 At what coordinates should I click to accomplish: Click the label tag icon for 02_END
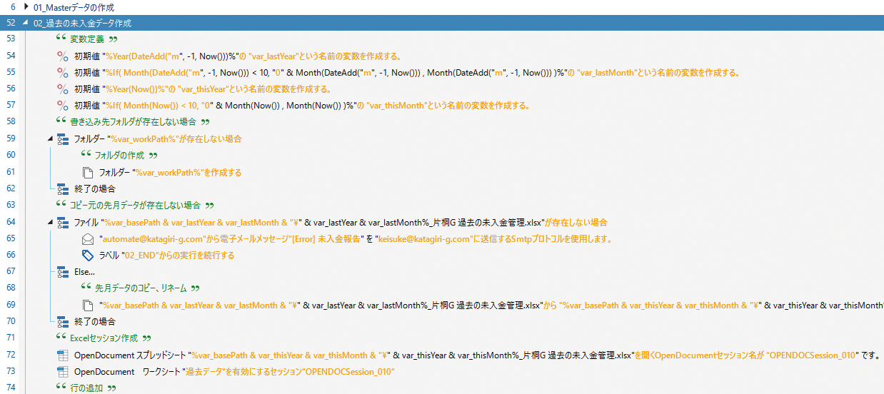coord(89,256)
